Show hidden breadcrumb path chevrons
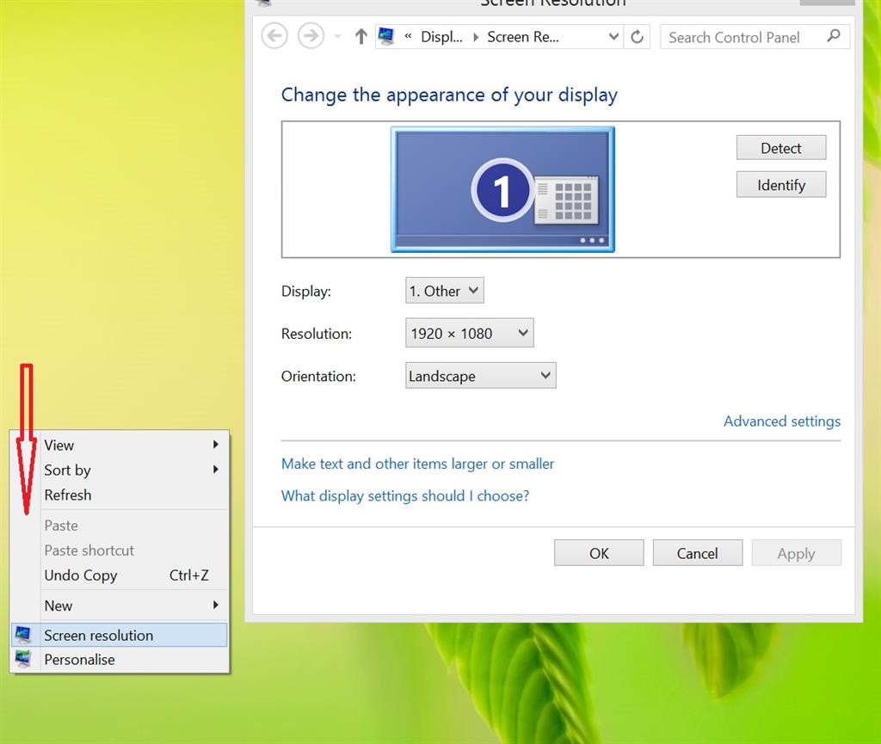Viewport: 881px width, 744px height. 408,36
